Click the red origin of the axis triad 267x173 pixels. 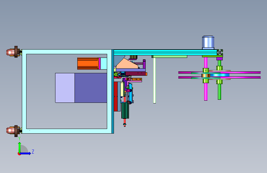pyautogui.click(x=19, y=154)
